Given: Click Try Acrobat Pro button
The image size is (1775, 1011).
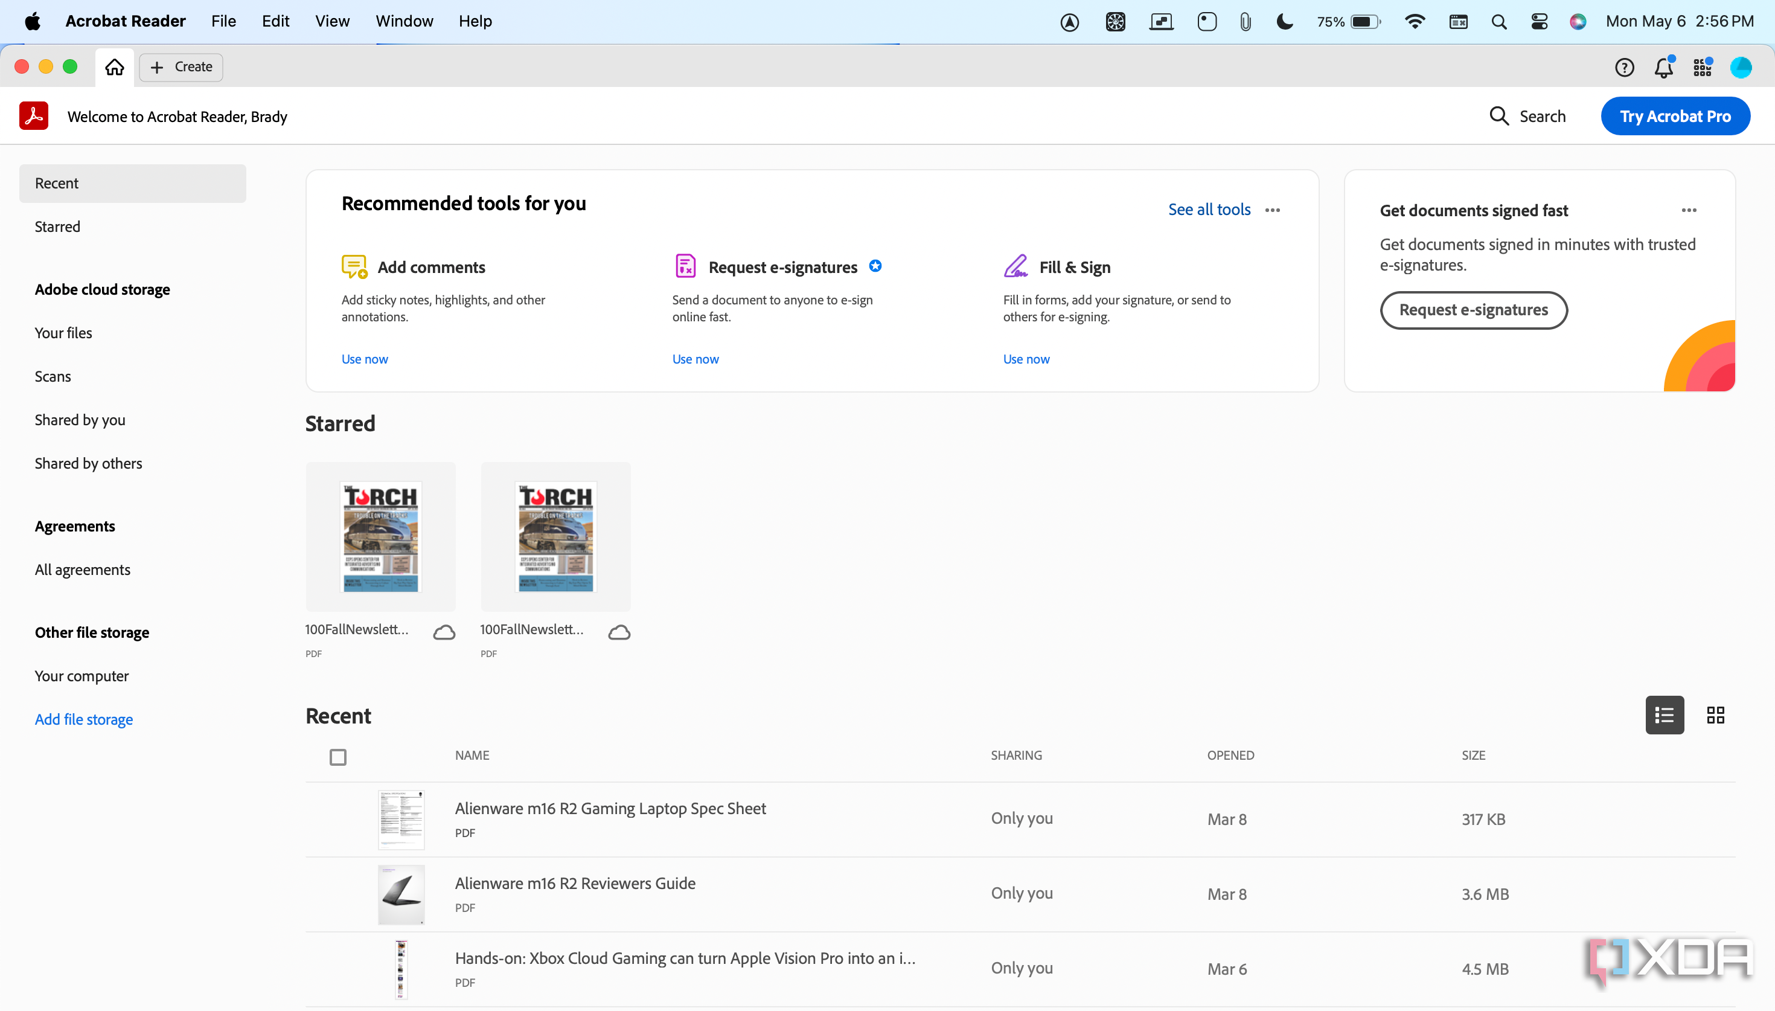Looking at the screenshot, I should [1675, 116].
